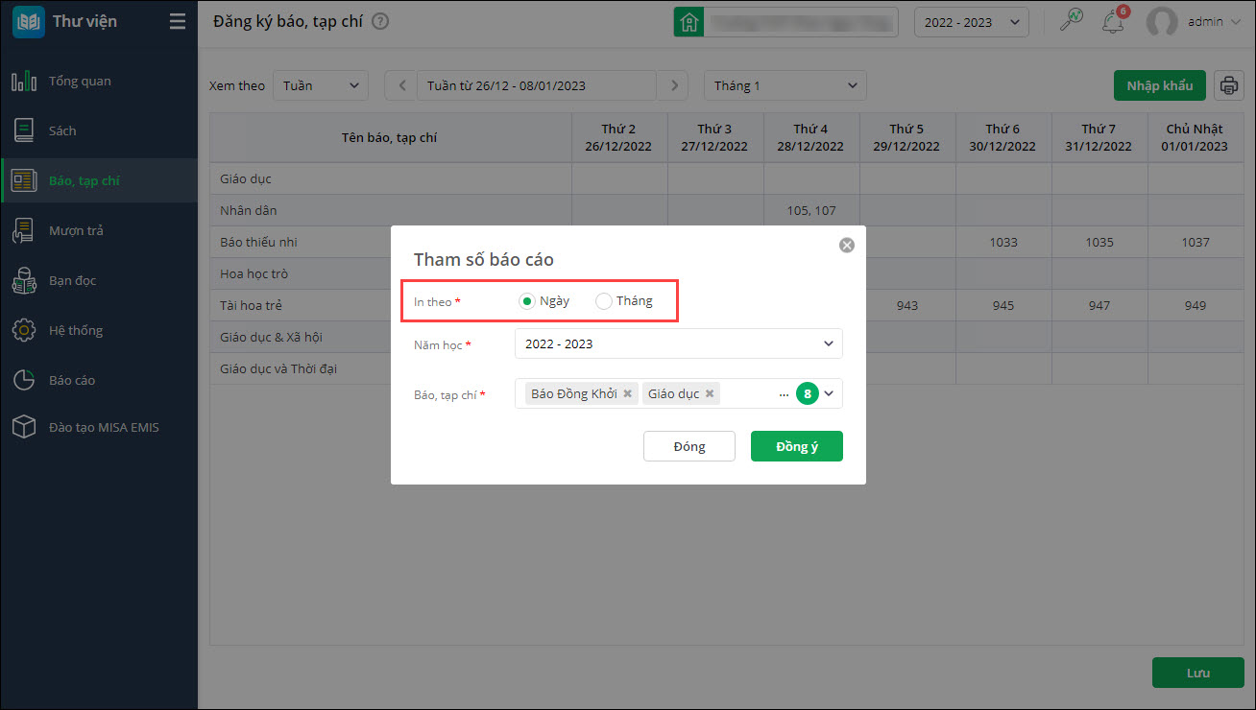The height and width of the screenshot is (710, 1256).
Task: Click the hamburger menu icon
Action: point(178,21)
